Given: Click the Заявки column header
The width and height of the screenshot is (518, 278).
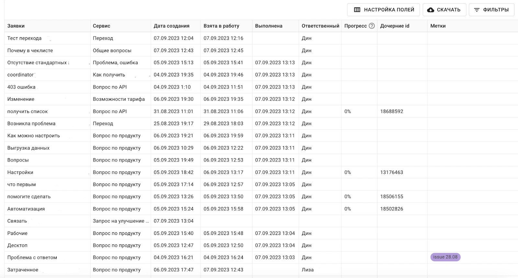Looking at the screenshot, I should (x=16, y=26).
